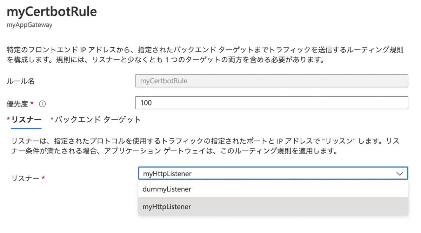Click the 優先度 field label
Image resolution: width=421 pixels, height=233 pixels.
coord(18,104)
